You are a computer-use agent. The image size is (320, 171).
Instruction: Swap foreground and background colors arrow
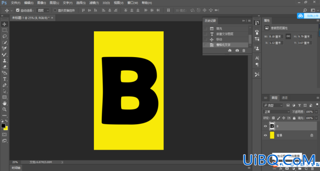[6, 121]
